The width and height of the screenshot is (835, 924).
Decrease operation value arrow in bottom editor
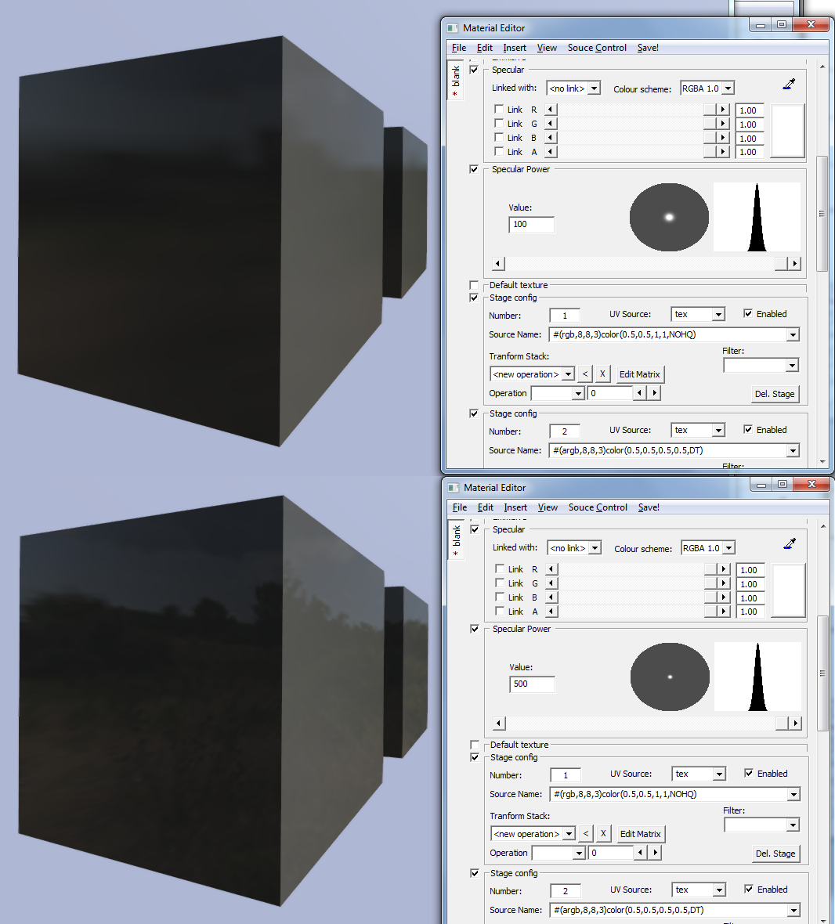tap(641, 853)
